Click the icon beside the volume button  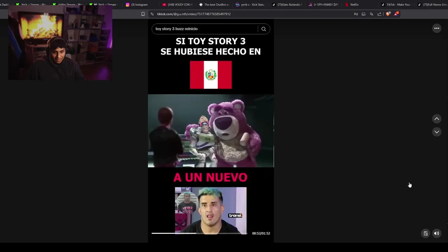pos(426,233)
